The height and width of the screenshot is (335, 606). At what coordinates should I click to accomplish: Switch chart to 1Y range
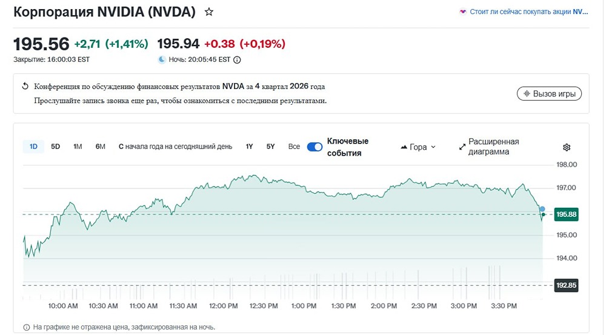(x=249, y=147)
